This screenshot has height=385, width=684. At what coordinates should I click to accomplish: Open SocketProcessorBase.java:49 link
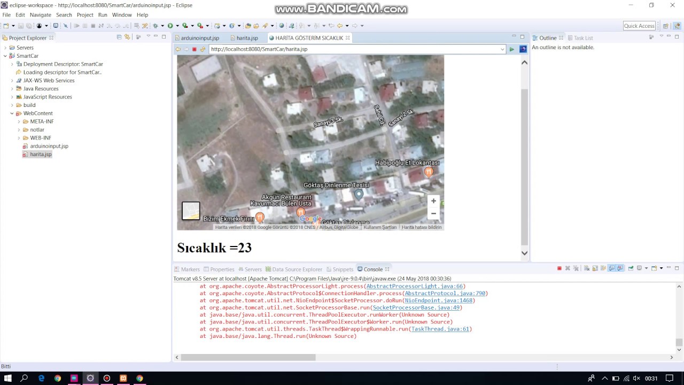[x=416, y=307]
